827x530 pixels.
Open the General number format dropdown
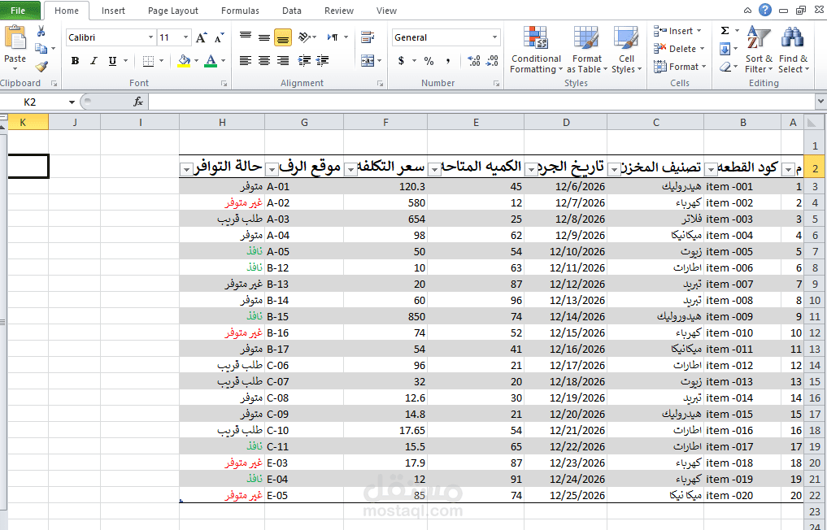click(494, 37)
